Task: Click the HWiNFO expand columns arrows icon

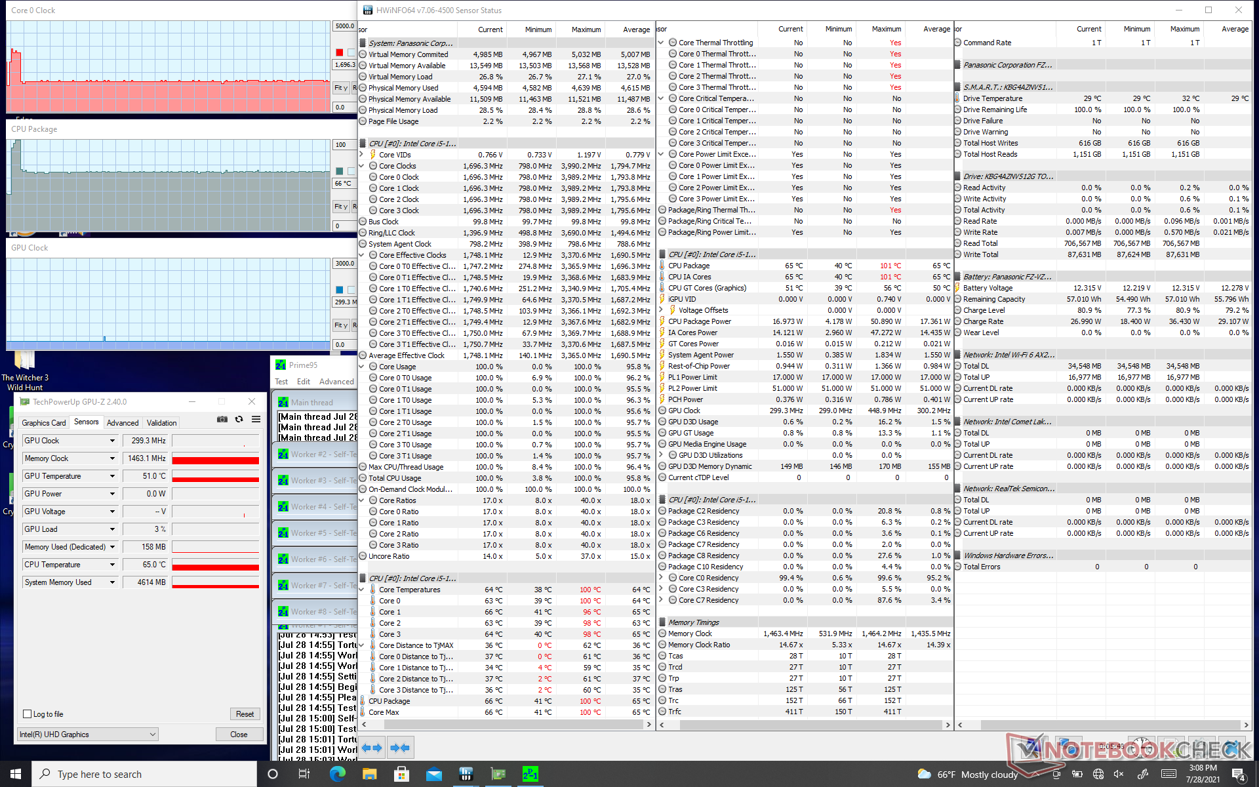Action: (x=372, y=748)
